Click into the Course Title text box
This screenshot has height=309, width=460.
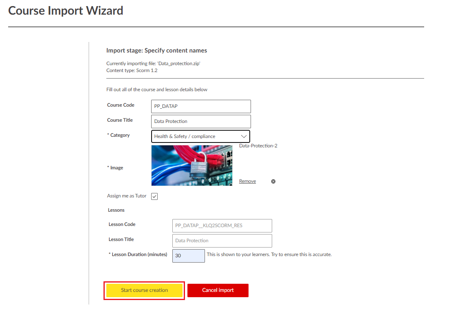pyautogui.click(x=200, y=121)
